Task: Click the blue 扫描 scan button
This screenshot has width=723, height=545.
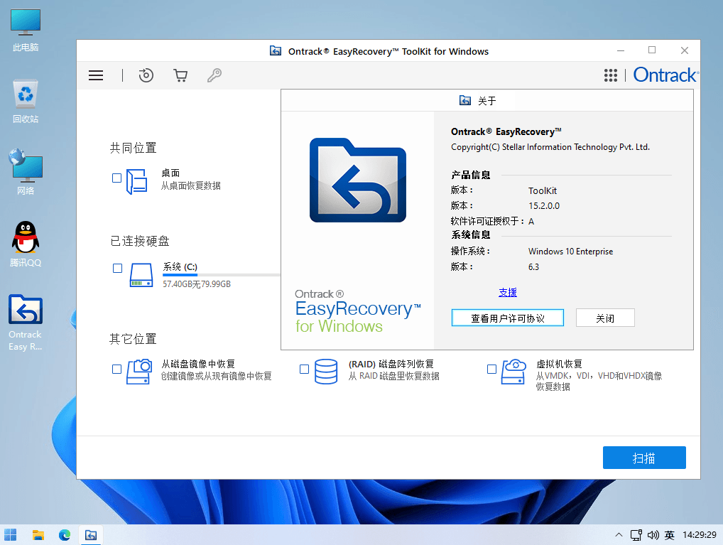Action: (x=644, y=458)
